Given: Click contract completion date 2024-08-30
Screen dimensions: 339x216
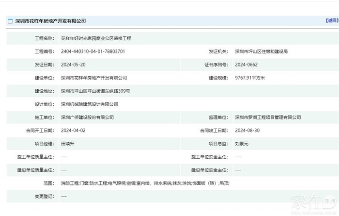Looking at the screenshot, I should pyautogui.click(x=247, y=130).
